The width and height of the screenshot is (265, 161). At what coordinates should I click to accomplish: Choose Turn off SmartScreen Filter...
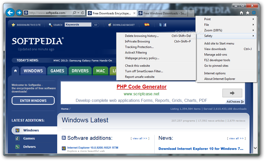pyautogui.click(x=156, y=71)
